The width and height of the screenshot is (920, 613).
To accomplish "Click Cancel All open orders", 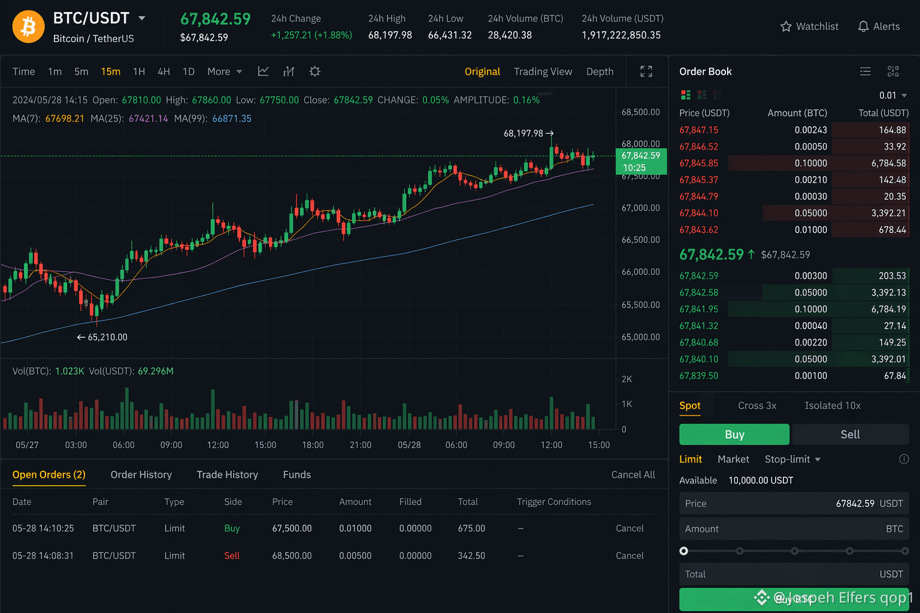I will (633, 475).
